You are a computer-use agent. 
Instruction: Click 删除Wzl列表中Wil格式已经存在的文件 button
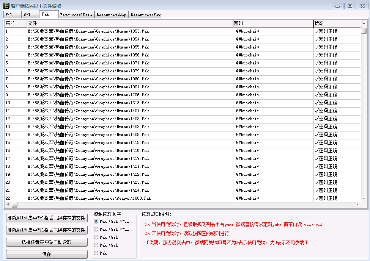click(x=47, y=230)
